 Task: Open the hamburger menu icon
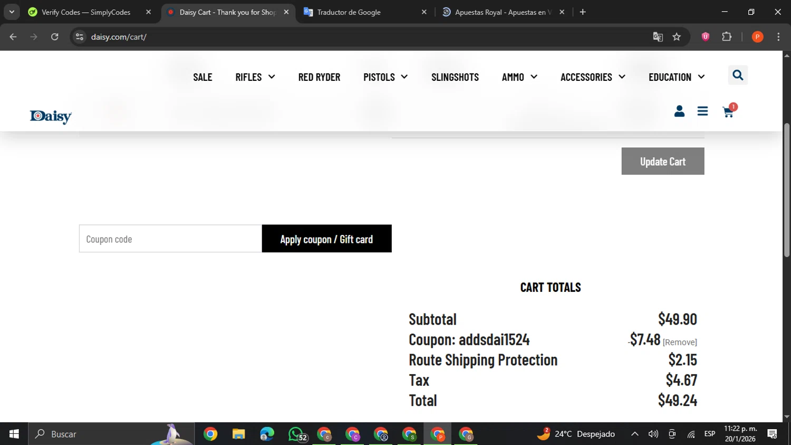702,111
